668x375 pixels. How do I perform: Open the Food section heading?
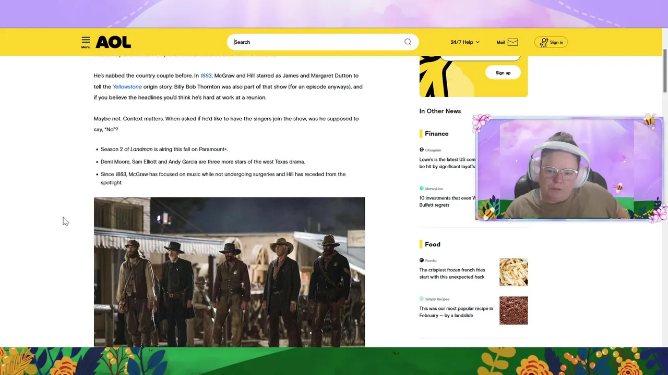pos(433,244)
